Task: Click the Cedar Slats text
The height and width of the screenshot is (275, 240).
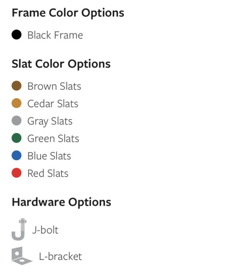Action: coord(53,104)
